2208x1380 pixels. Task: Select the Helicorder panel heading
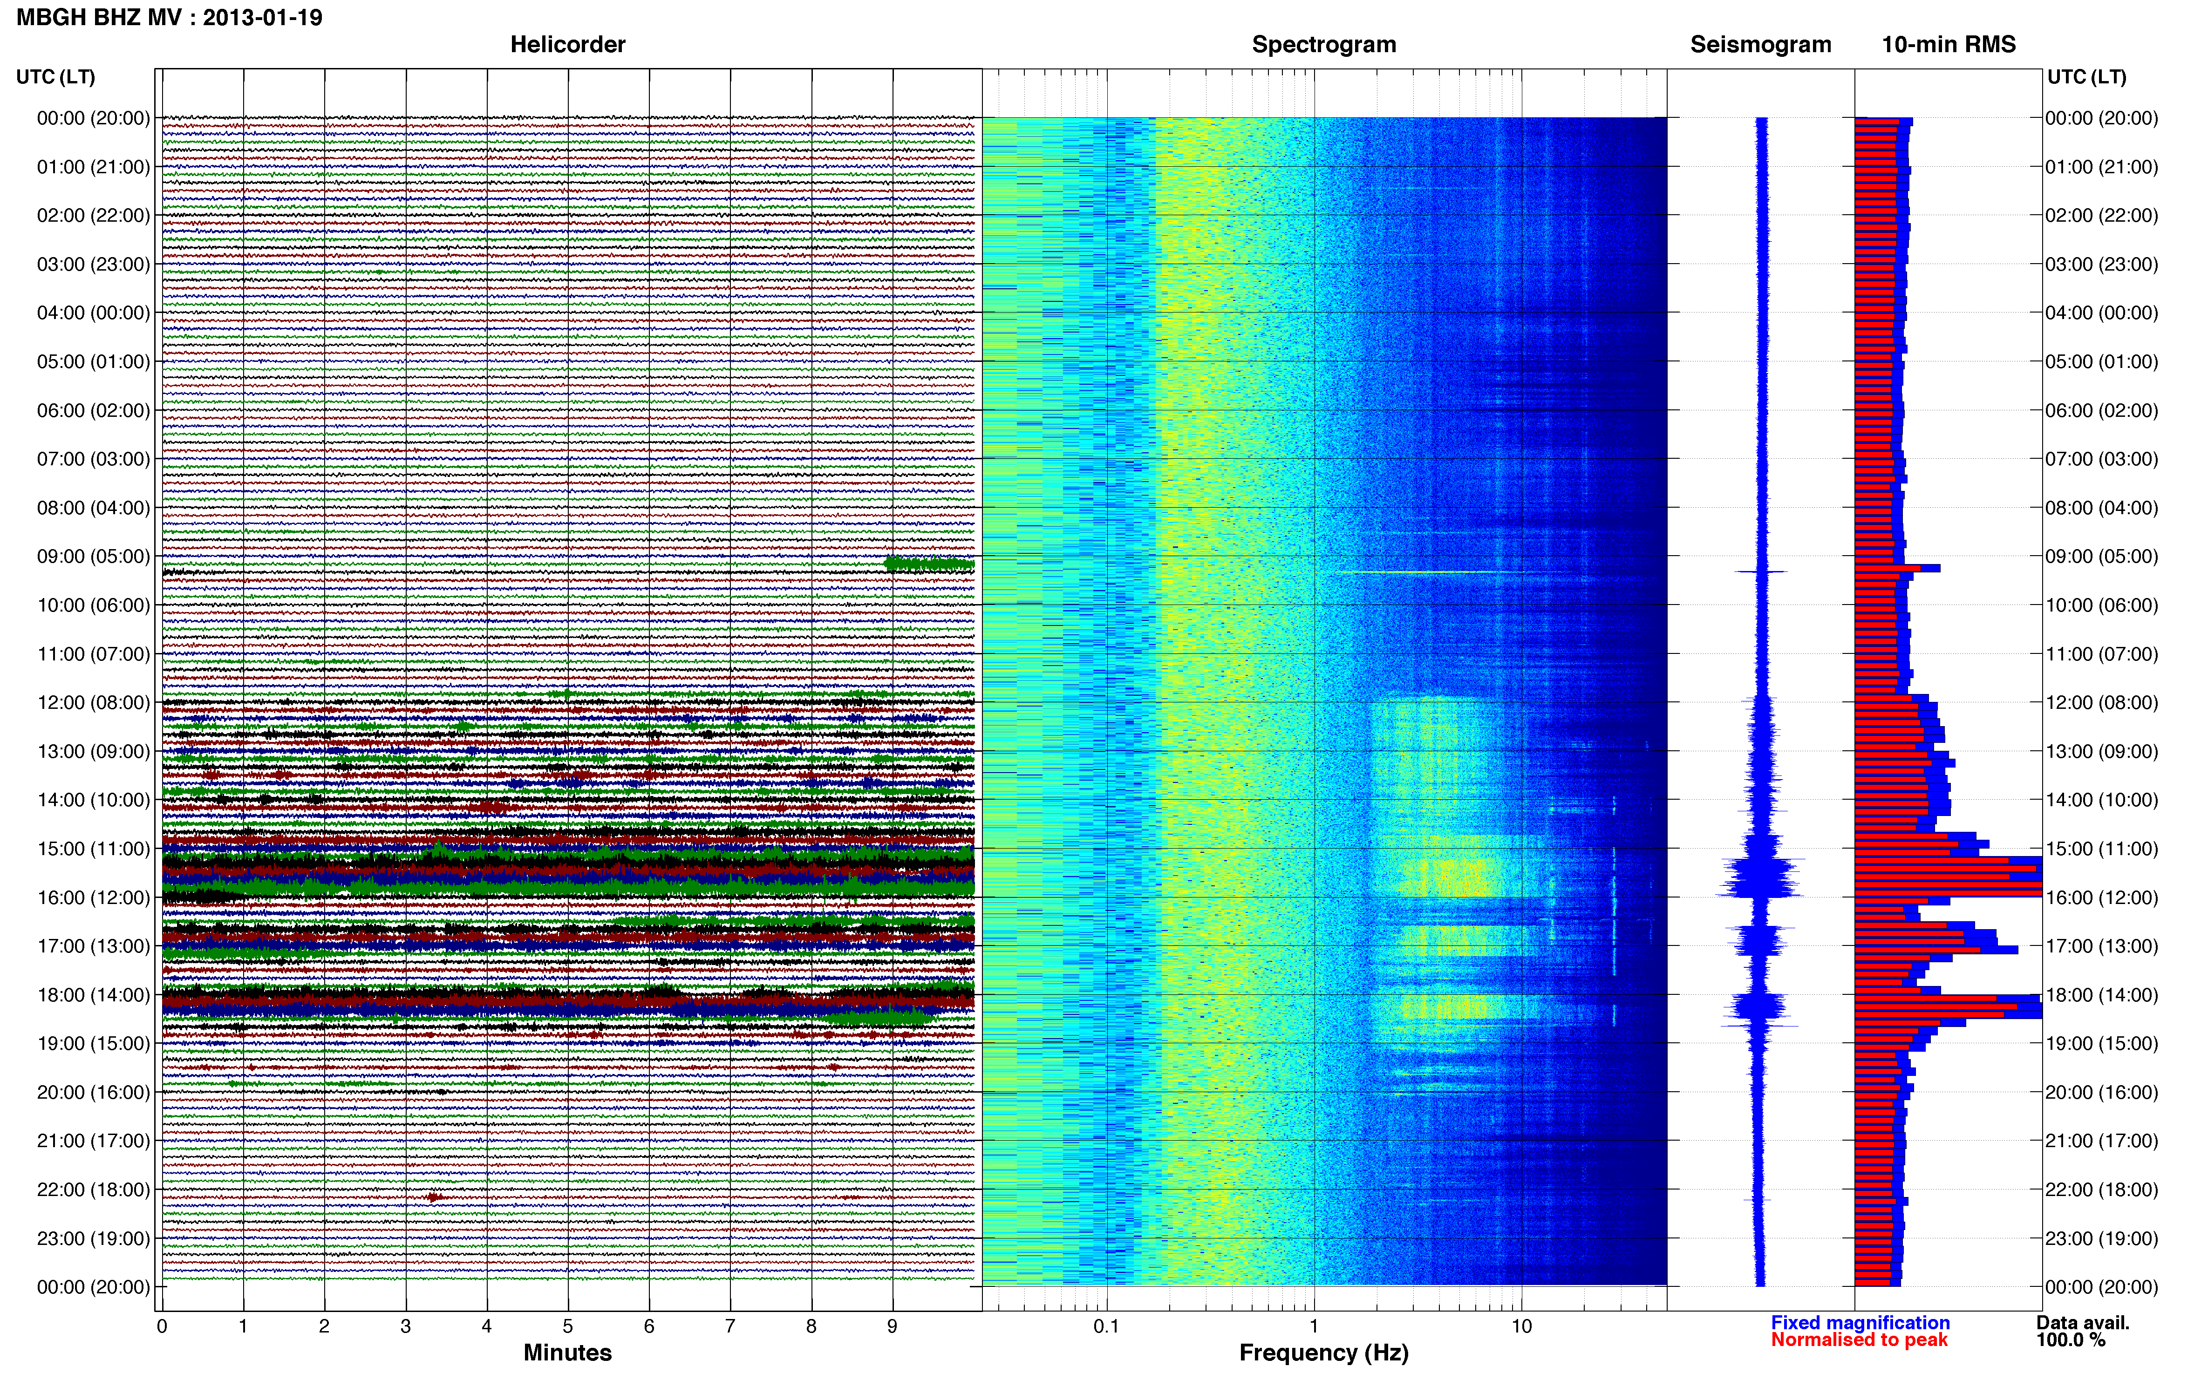click(567, 45)
